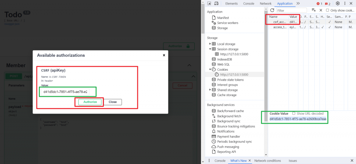Screen dimensions: 356x164
Task: Select the csrf_acc... cookie row
Action: [312, 22]
